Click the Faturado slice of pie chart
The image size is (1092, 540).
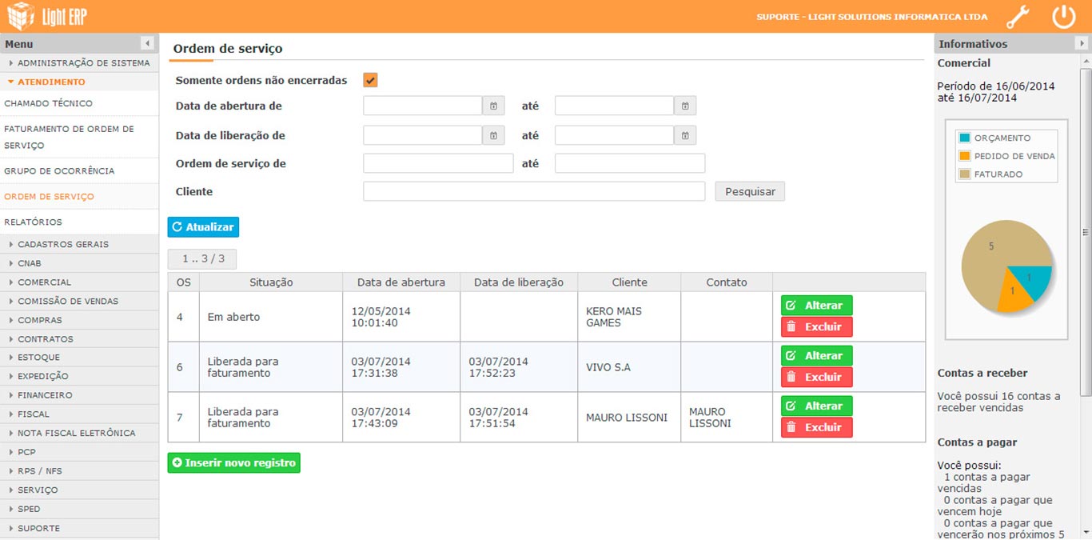[x=985, y=256]
